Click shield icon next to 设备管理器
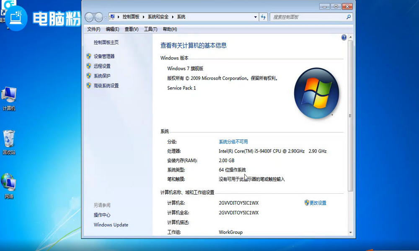This screenshot has width=419, height=251. click(89, 56)
